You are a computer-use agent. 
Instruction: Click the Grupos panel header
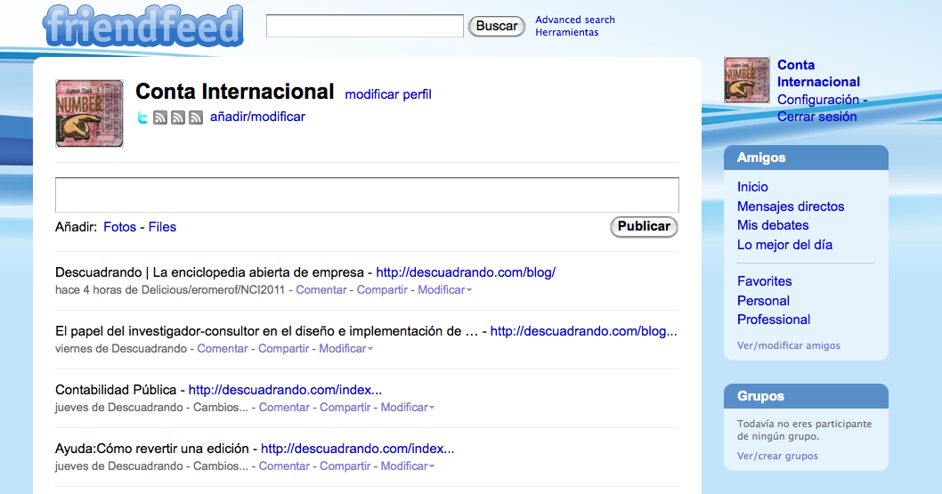(807, 396)
